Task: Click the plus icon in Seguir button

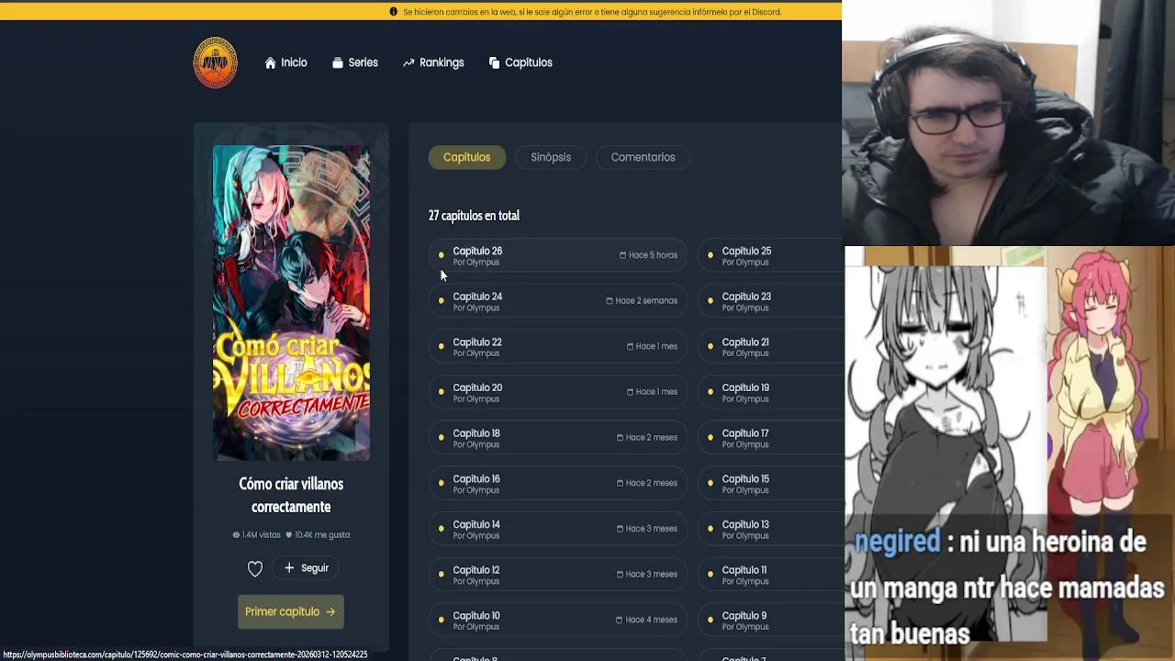Action: [x=289, y=568]
